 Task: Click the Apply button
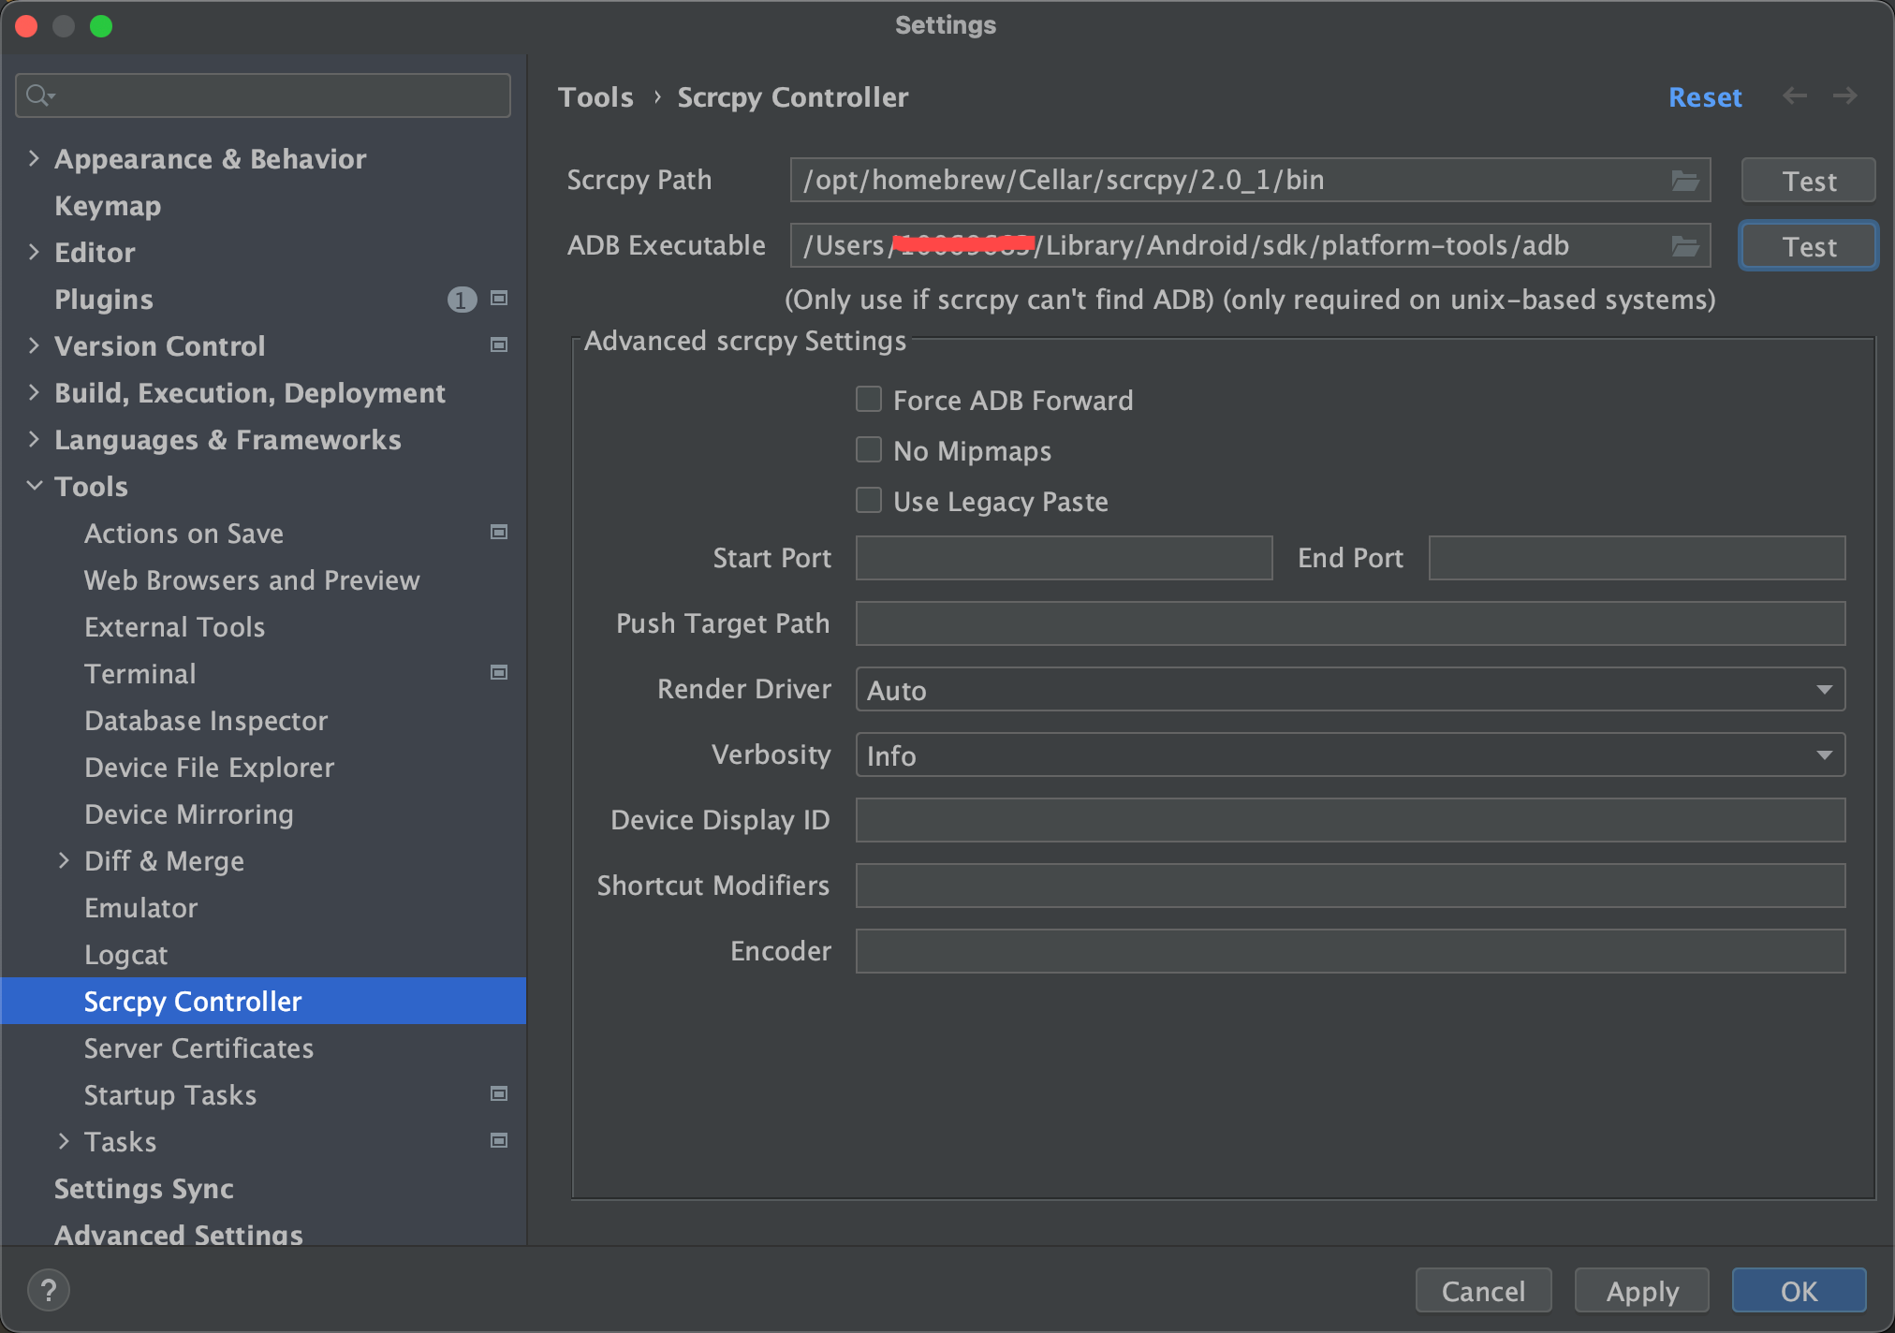(x=1641, y=1291)
